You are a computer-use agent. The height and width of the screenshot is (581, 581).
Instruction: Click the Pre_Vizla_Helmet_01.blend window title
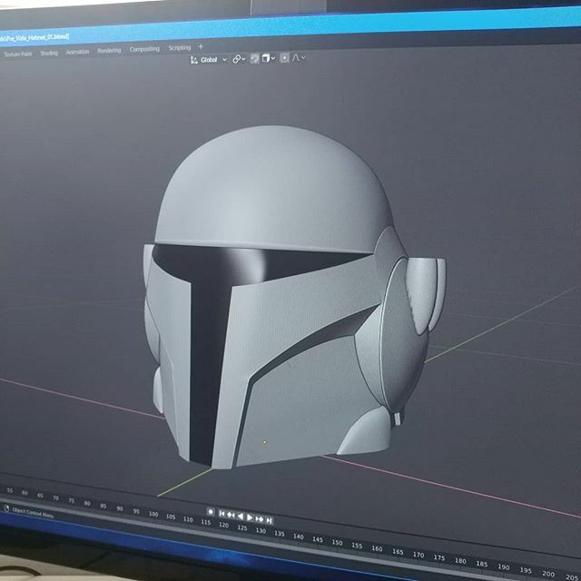tap(34, 37)
